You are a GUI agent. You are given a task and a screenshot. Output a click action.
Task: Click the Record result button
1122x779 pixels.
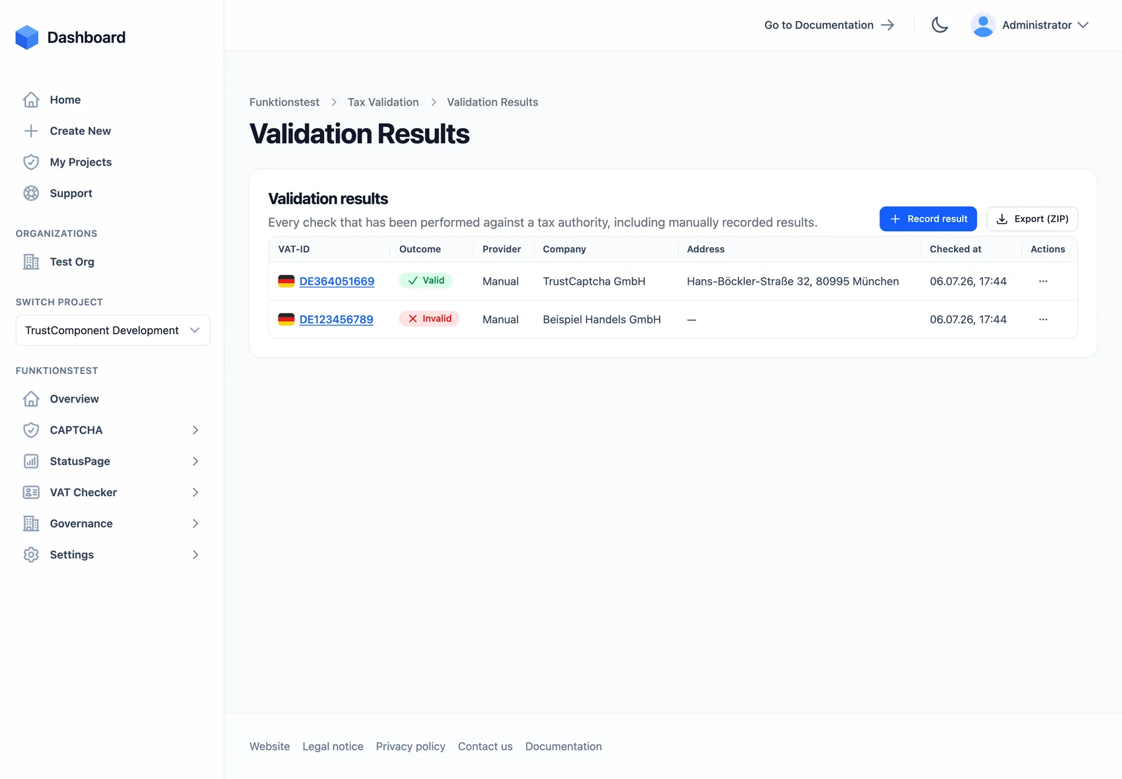coord(928,219)
